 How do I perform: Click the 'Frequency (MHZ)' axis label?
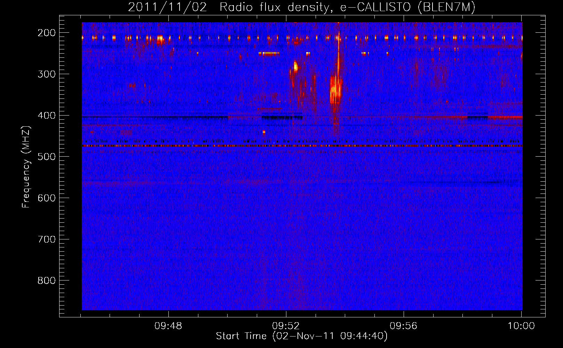click(26, 167)
